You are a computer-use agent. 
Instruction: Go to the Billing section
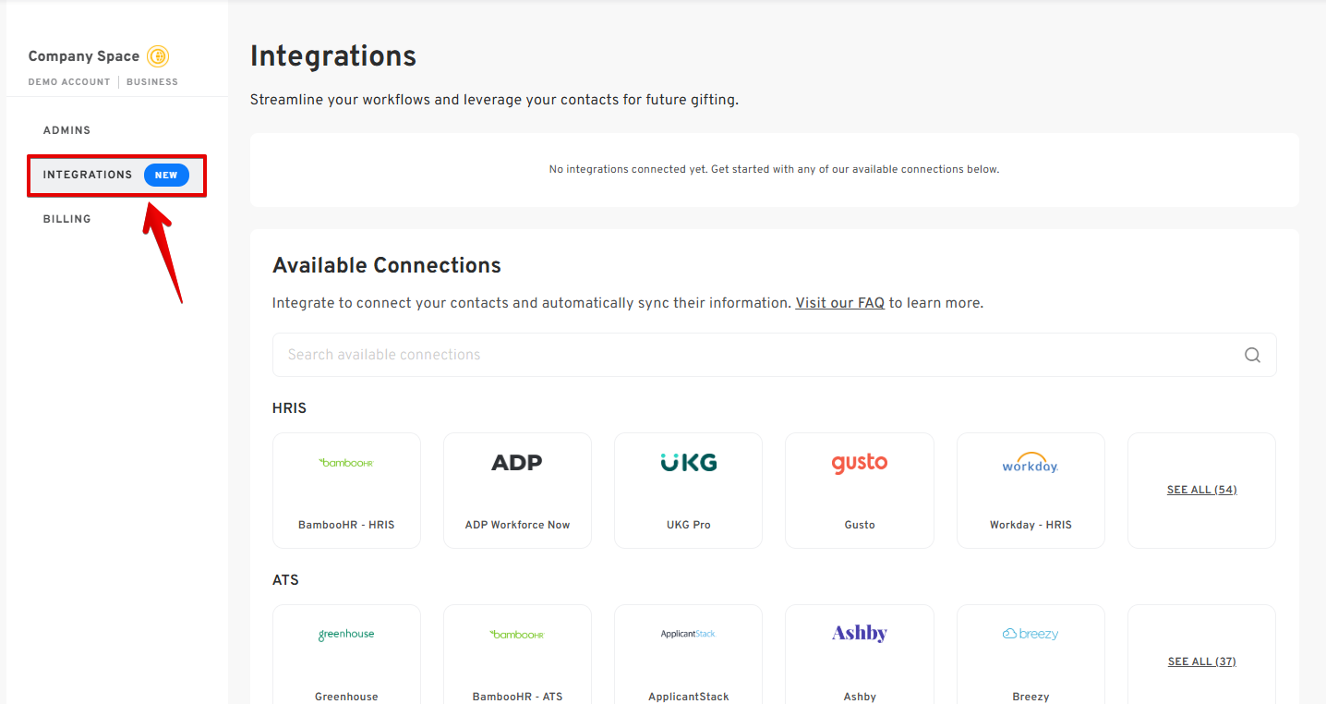click(x=66, y=219)
